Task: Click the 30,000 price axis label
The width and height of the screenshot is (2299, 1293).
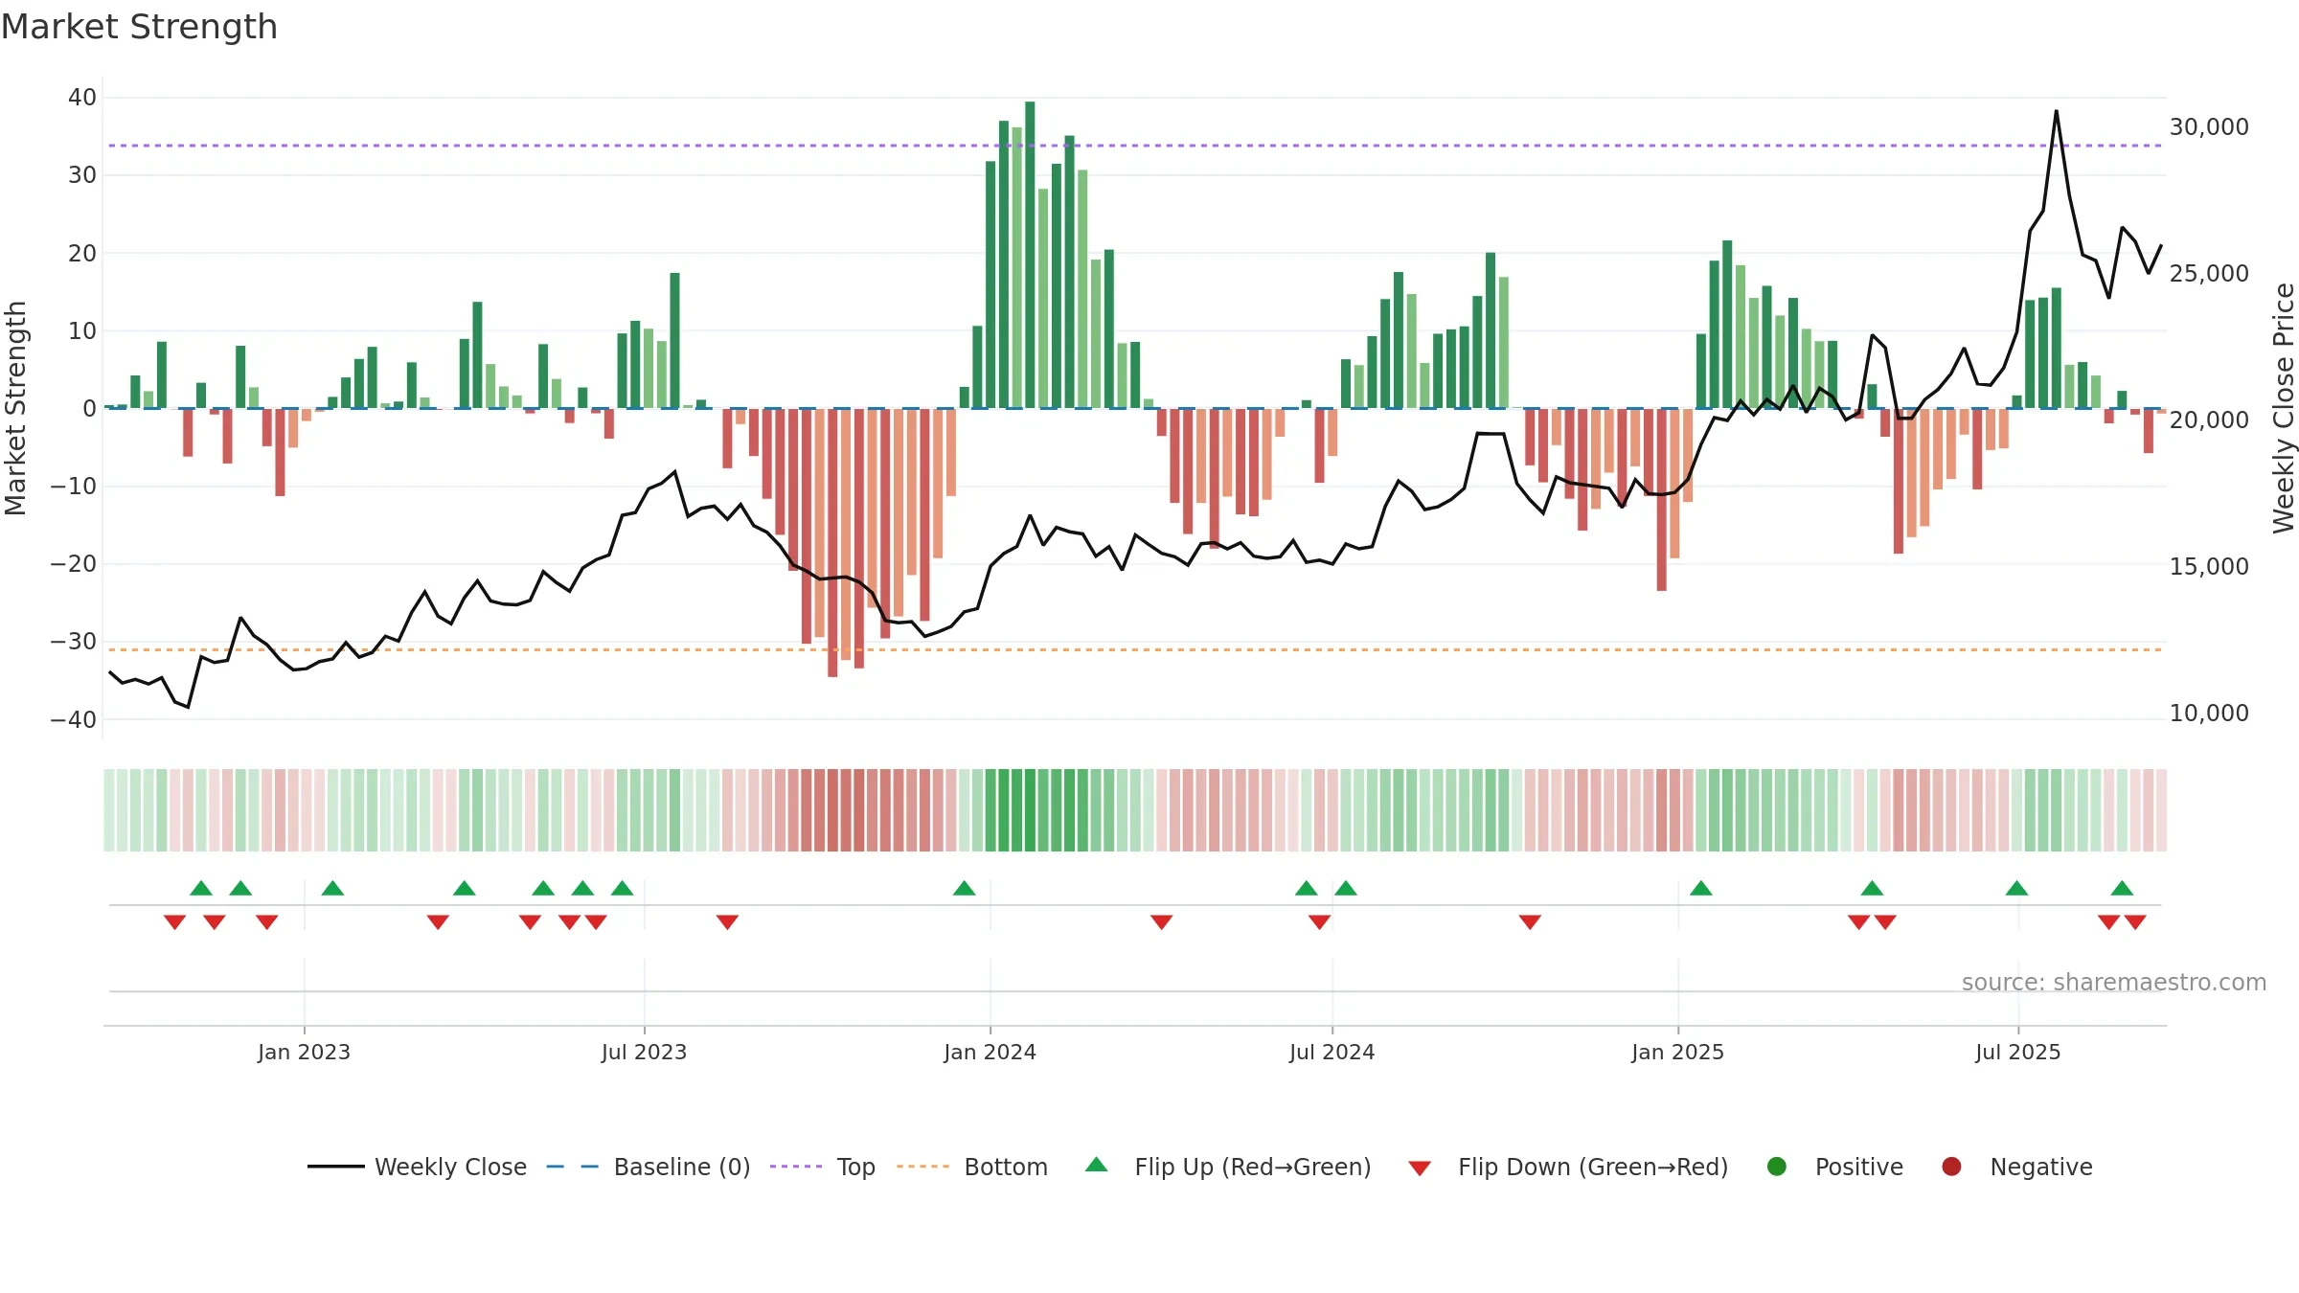Action: tap(2209, 127)
